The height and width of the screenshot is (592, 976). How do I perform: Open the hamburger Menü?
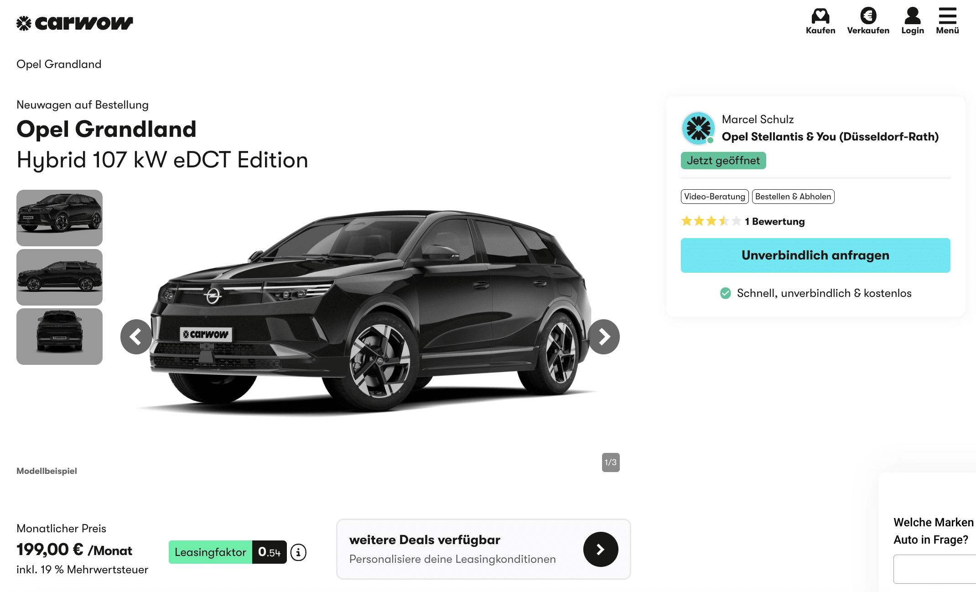point(947,21)
